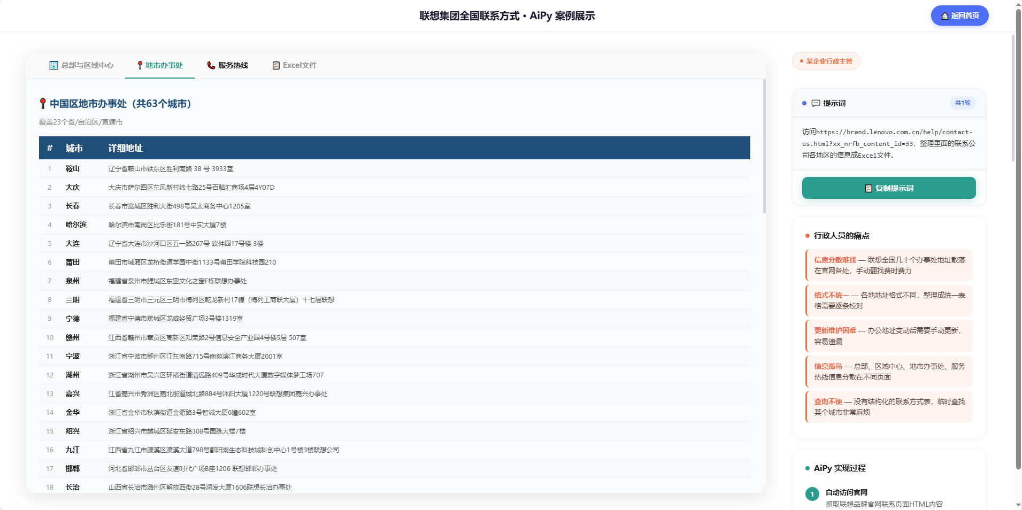Image resolution: width=1022 pixels, height=510 pixels.
Task: Select the 宁德 city cell
Action: (73, 319)
